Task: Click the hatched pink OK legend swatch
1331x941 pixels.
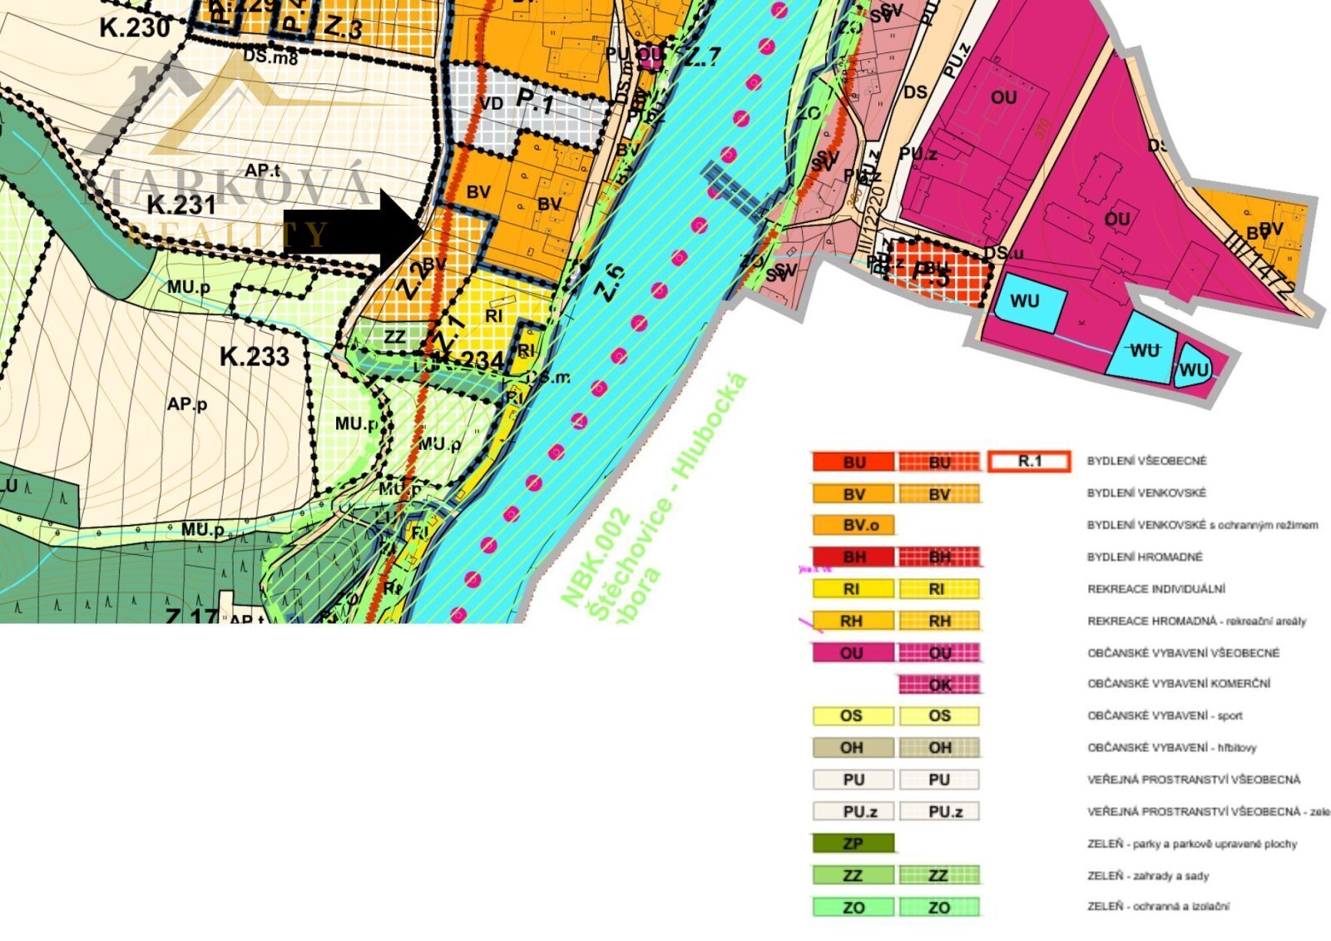Action: point(939,685)
